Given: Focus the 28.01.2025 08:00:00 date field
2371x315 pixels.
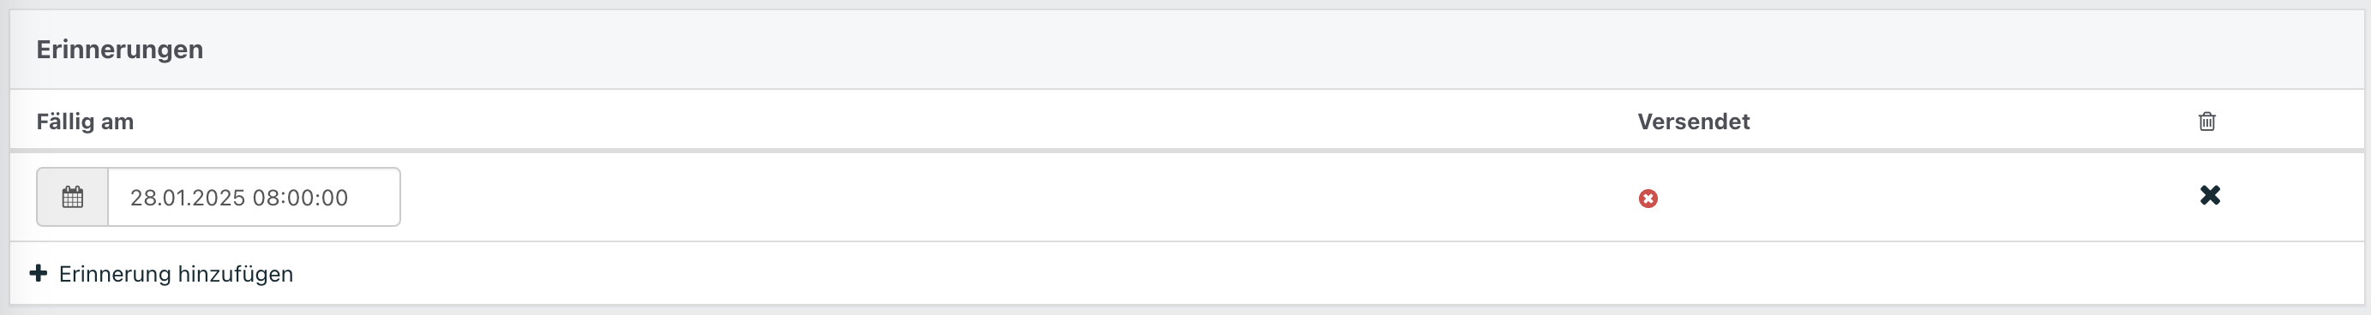Looking at the screenshot, I should coord(254,197).
